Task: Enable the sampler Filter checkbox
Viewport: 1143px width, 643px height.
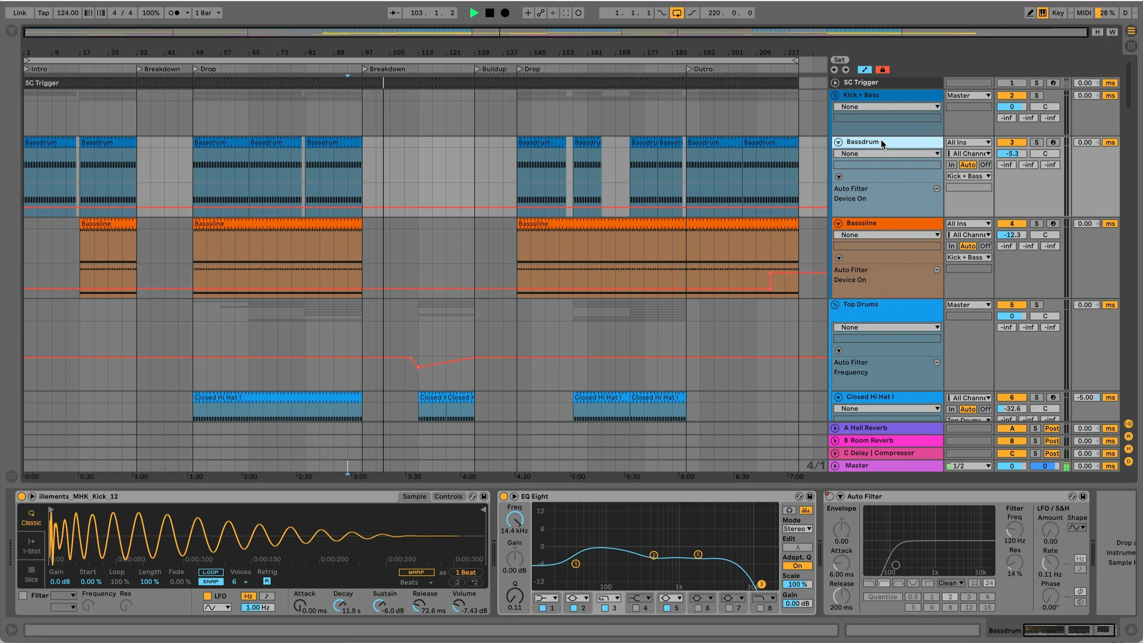Action: 23,595
